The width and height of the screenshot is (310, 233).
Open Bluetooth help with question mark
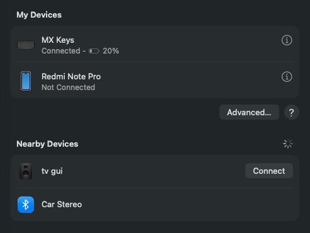(292, 112)
